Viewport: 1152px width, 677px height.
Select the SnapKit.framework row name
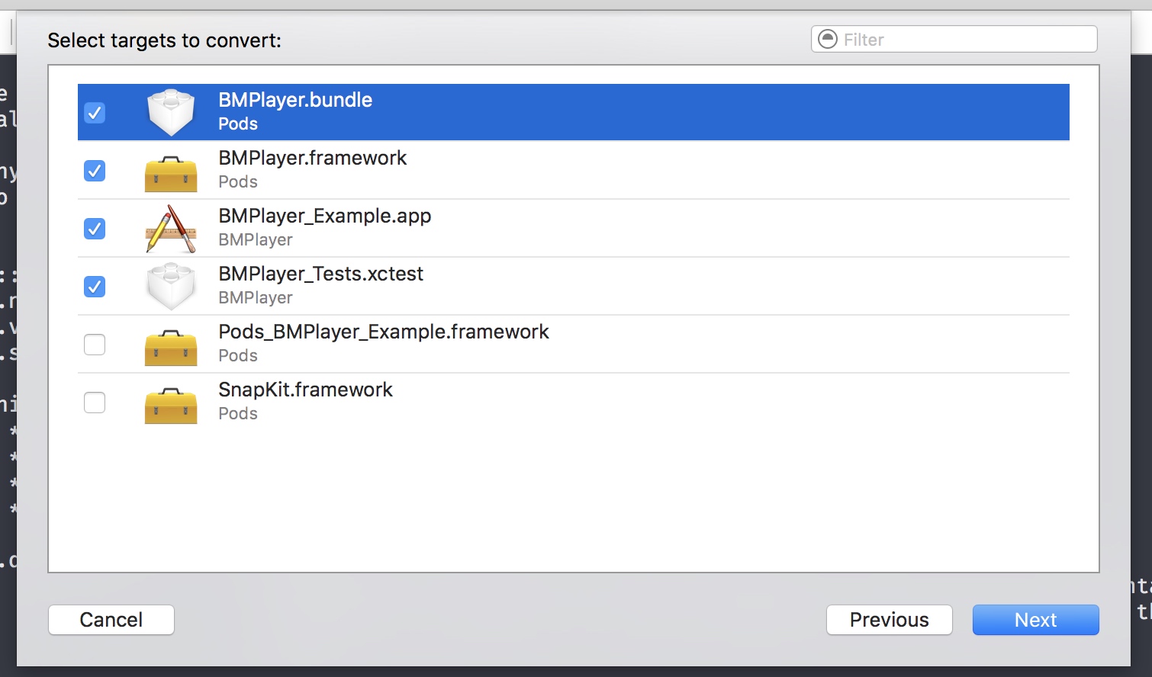click(x=305, y=390)
